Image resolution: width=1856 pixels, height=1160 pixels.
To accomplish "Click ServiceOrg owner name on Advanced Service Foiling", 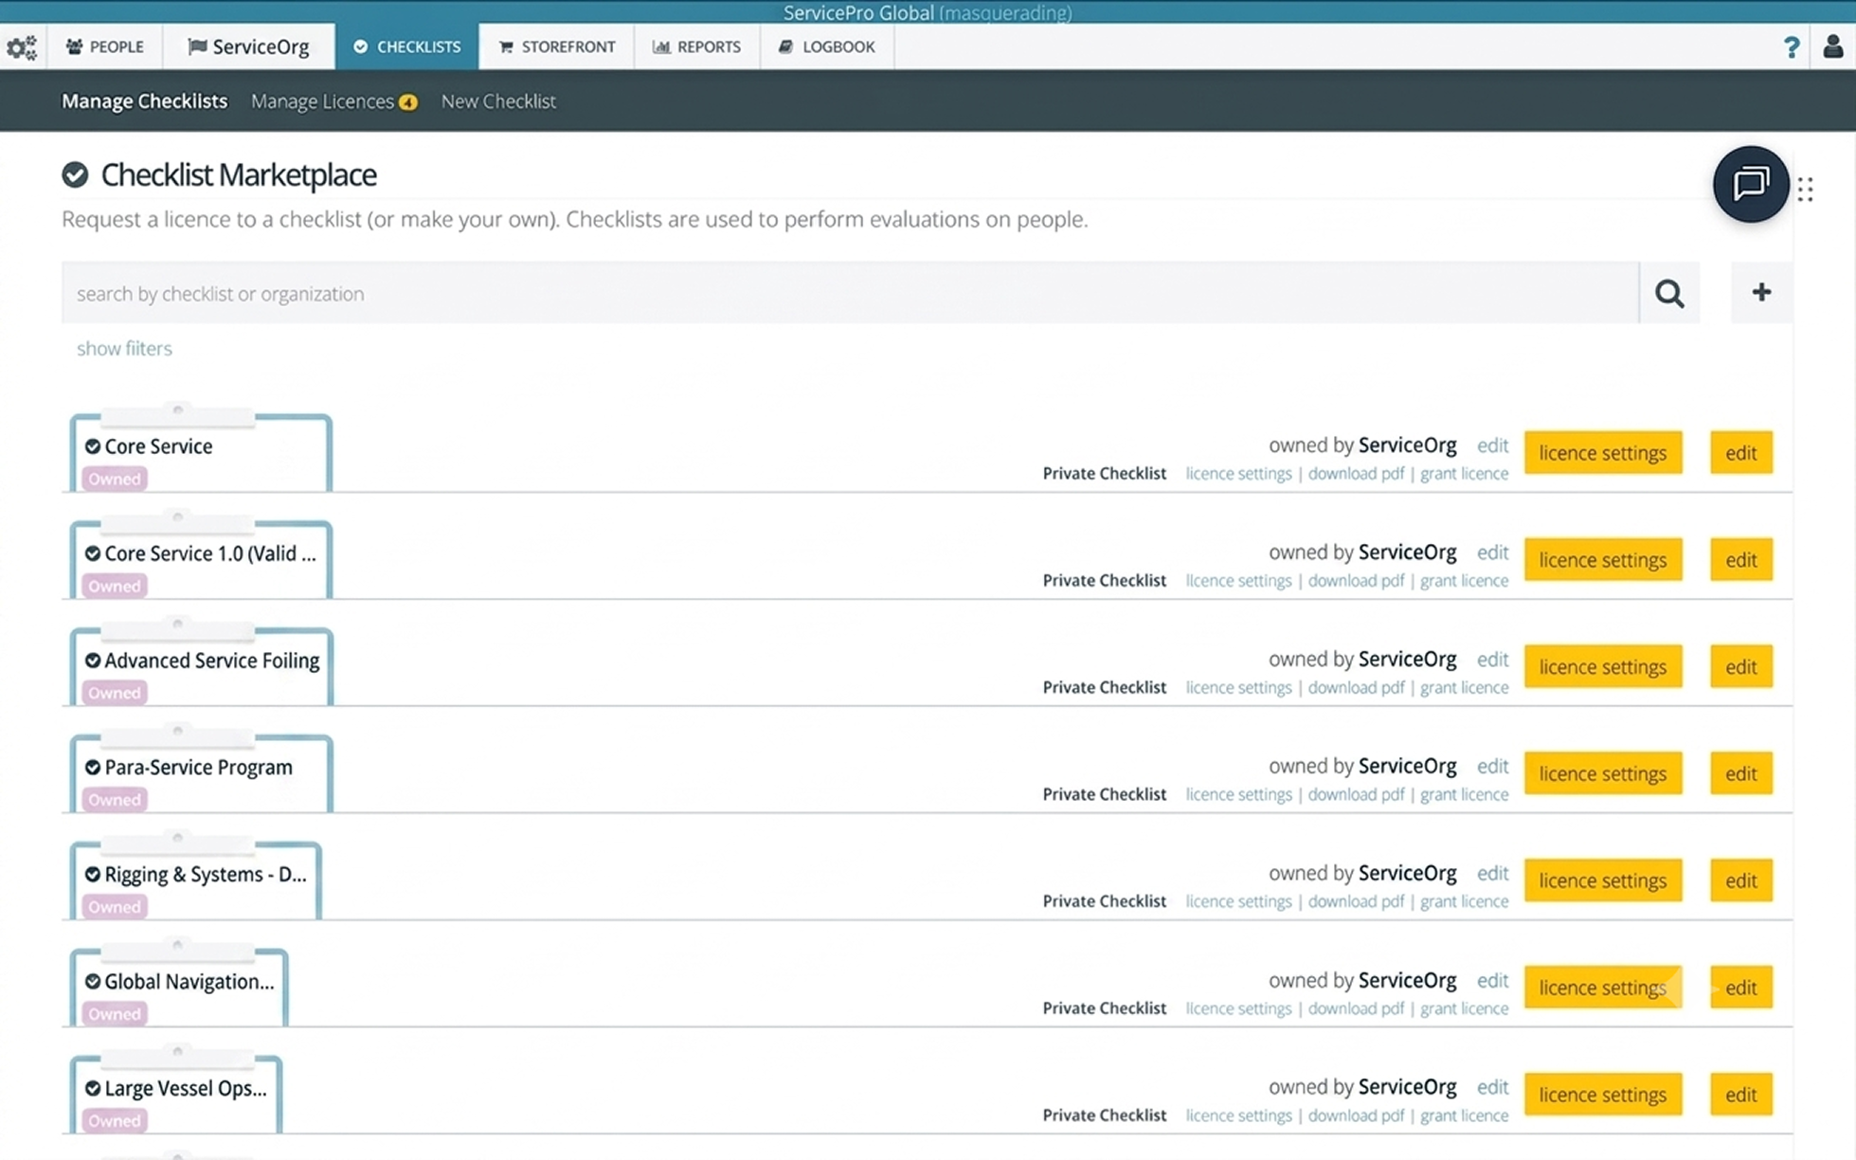I will [x=1407, y=660].
